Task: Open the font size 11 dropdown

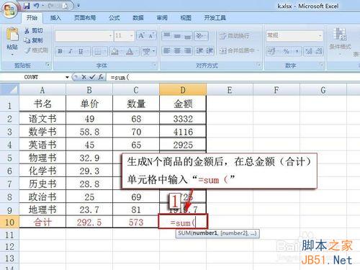Action: click(x=132, y=36)
